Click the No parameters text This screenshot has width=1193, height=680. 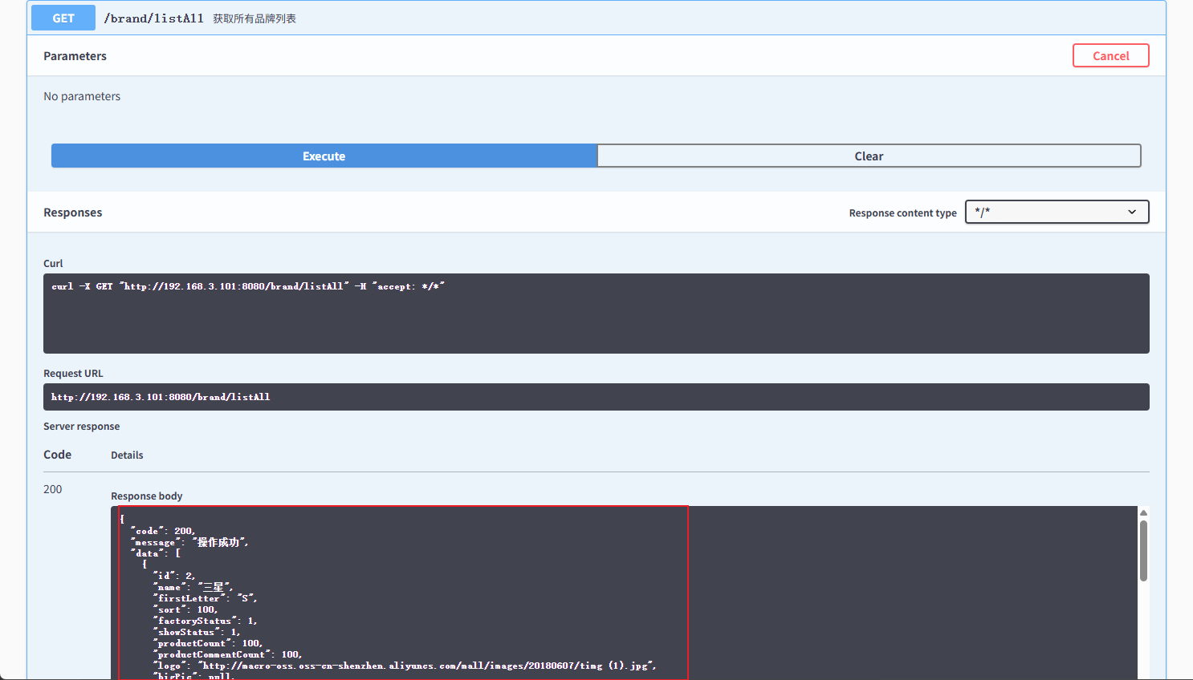coord(82,96)
